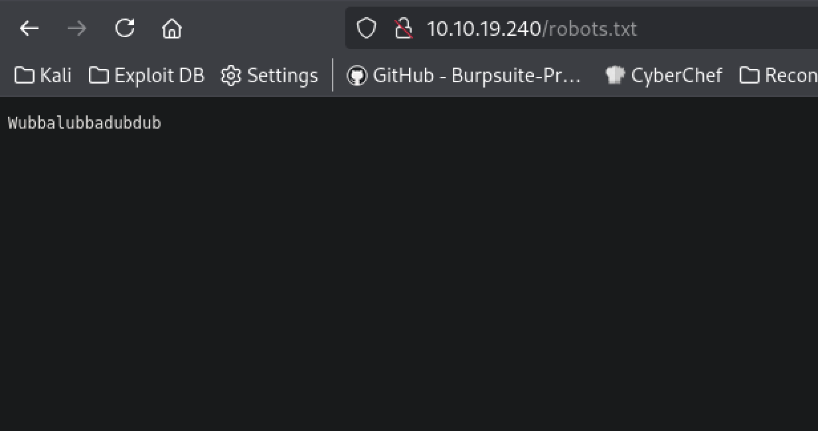Click the forward navigation arrow
The height and width of the screenshot is (431, 818).
point(76,29)
